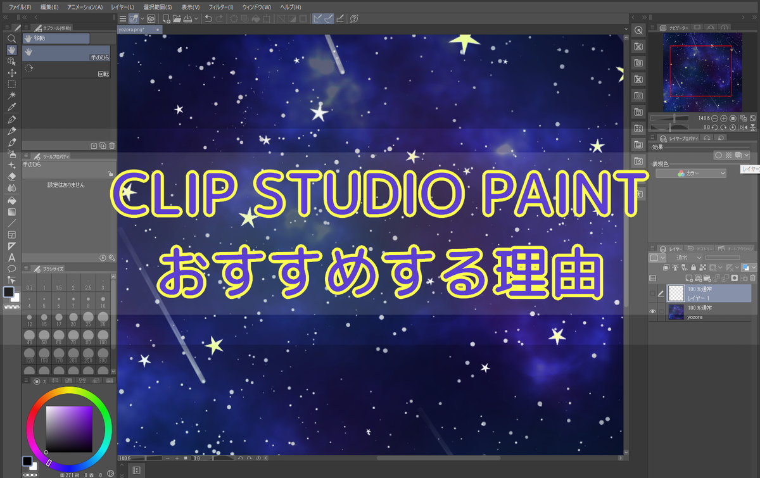Select the Fill bucket tool
The height and width of the screenshot is (478, 760).
click(11, 201)
